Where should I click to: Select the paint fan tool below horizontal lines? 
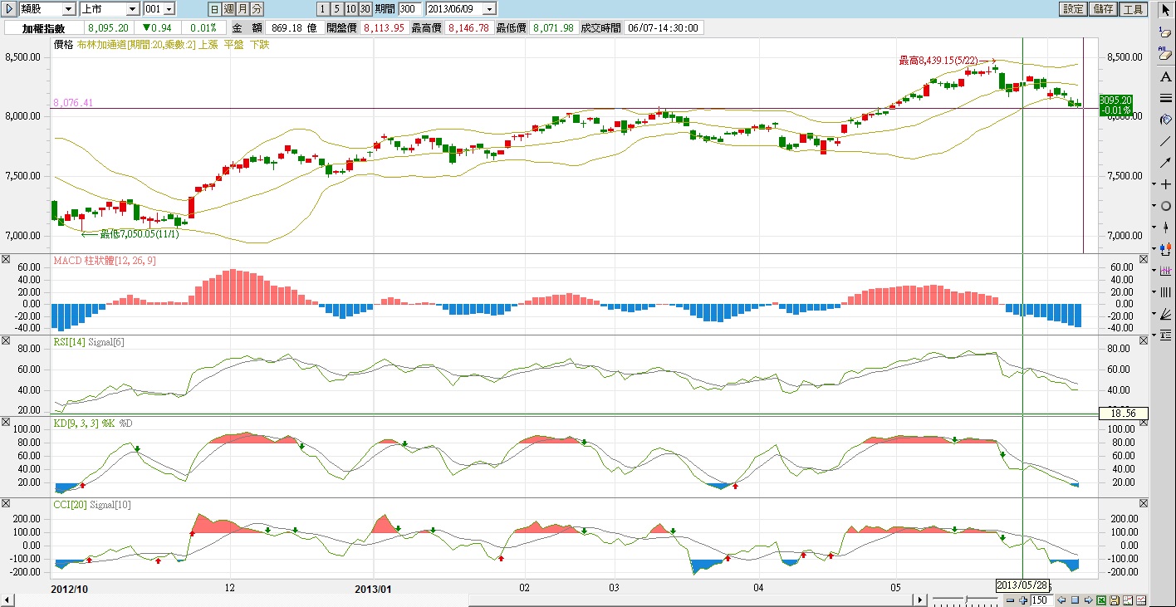[x=1165, y=119]
